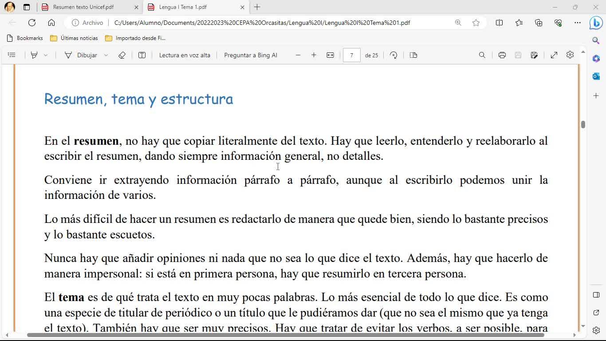The height and width of the screenshot is (341, 606).
Task: Close the Lengua I Tema 1.pdf tab
Action: 242,7
